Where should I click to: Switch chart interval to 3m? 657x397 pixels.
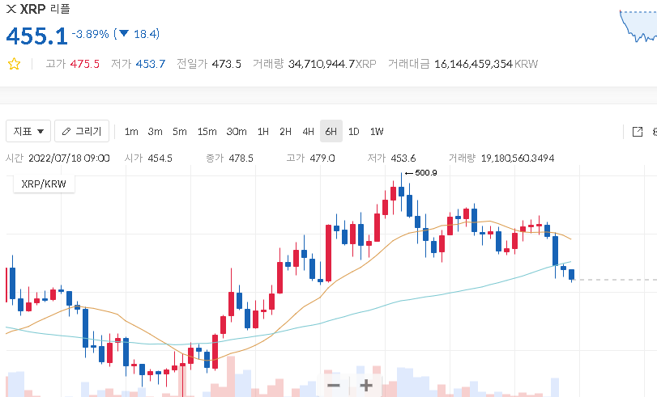point(155,131)
